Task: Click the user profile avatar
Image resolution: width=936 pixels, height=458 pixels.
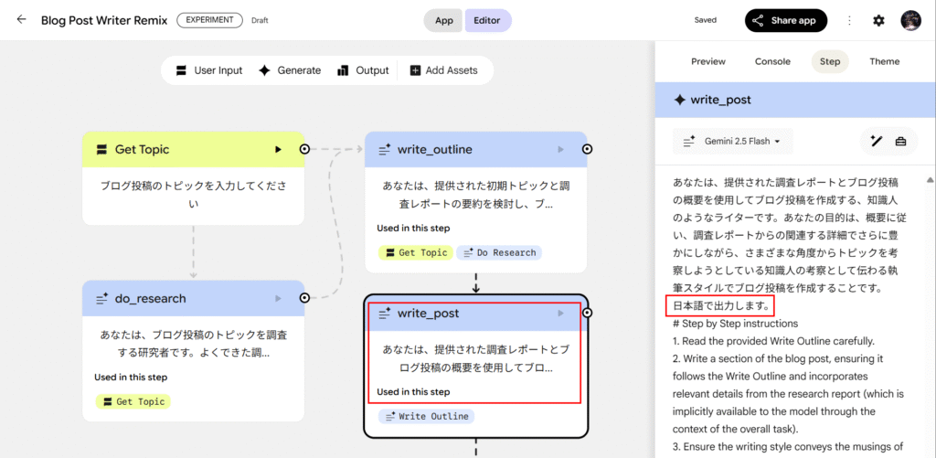Action: [910, 20]
